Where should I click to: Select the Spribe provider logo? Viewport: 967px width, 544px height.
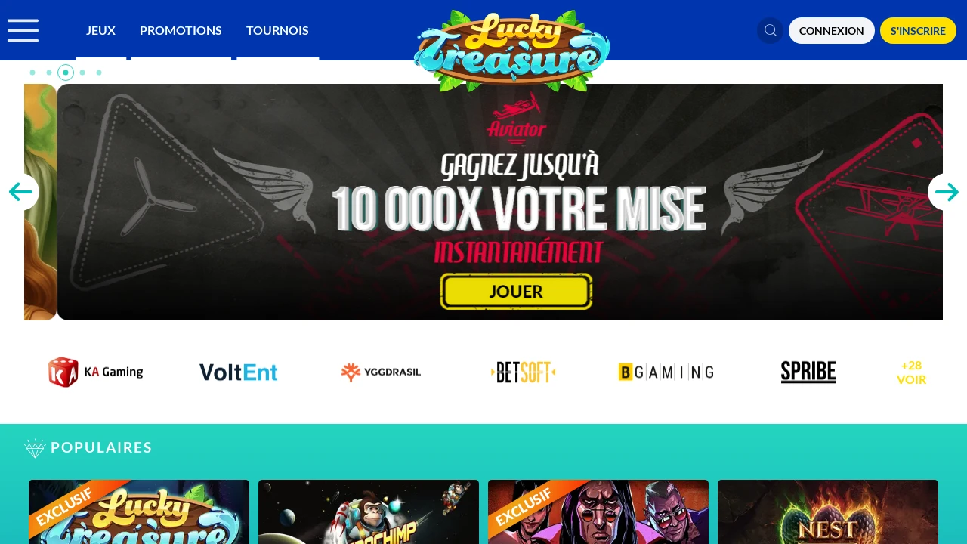point(808,372)
